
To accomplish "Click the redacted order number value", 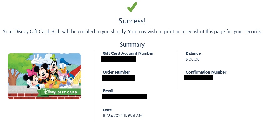I will (118, 78).
